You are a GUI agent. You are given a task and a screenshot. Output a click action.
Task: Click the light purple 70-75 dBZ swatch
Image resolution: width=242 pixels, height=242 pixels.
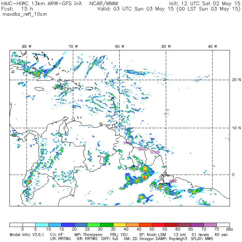click(210, 225)
